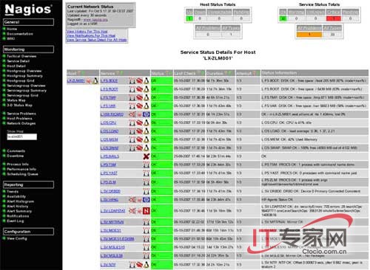Screen dimensions: 370x270
Task: Click the Show Host input field
Action: point(22,136)
